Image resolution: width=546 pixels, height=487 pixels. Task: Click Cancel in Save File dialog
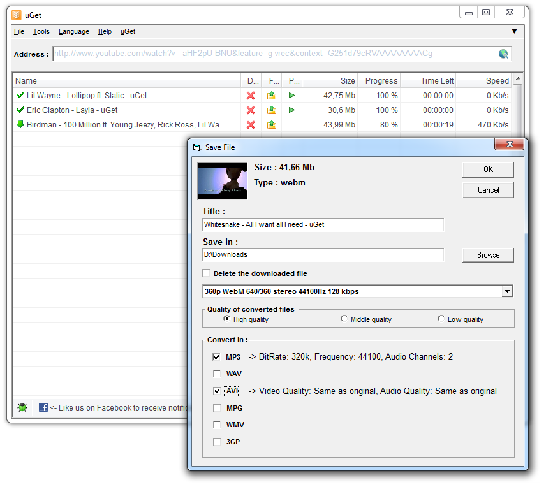click(488, 190)
